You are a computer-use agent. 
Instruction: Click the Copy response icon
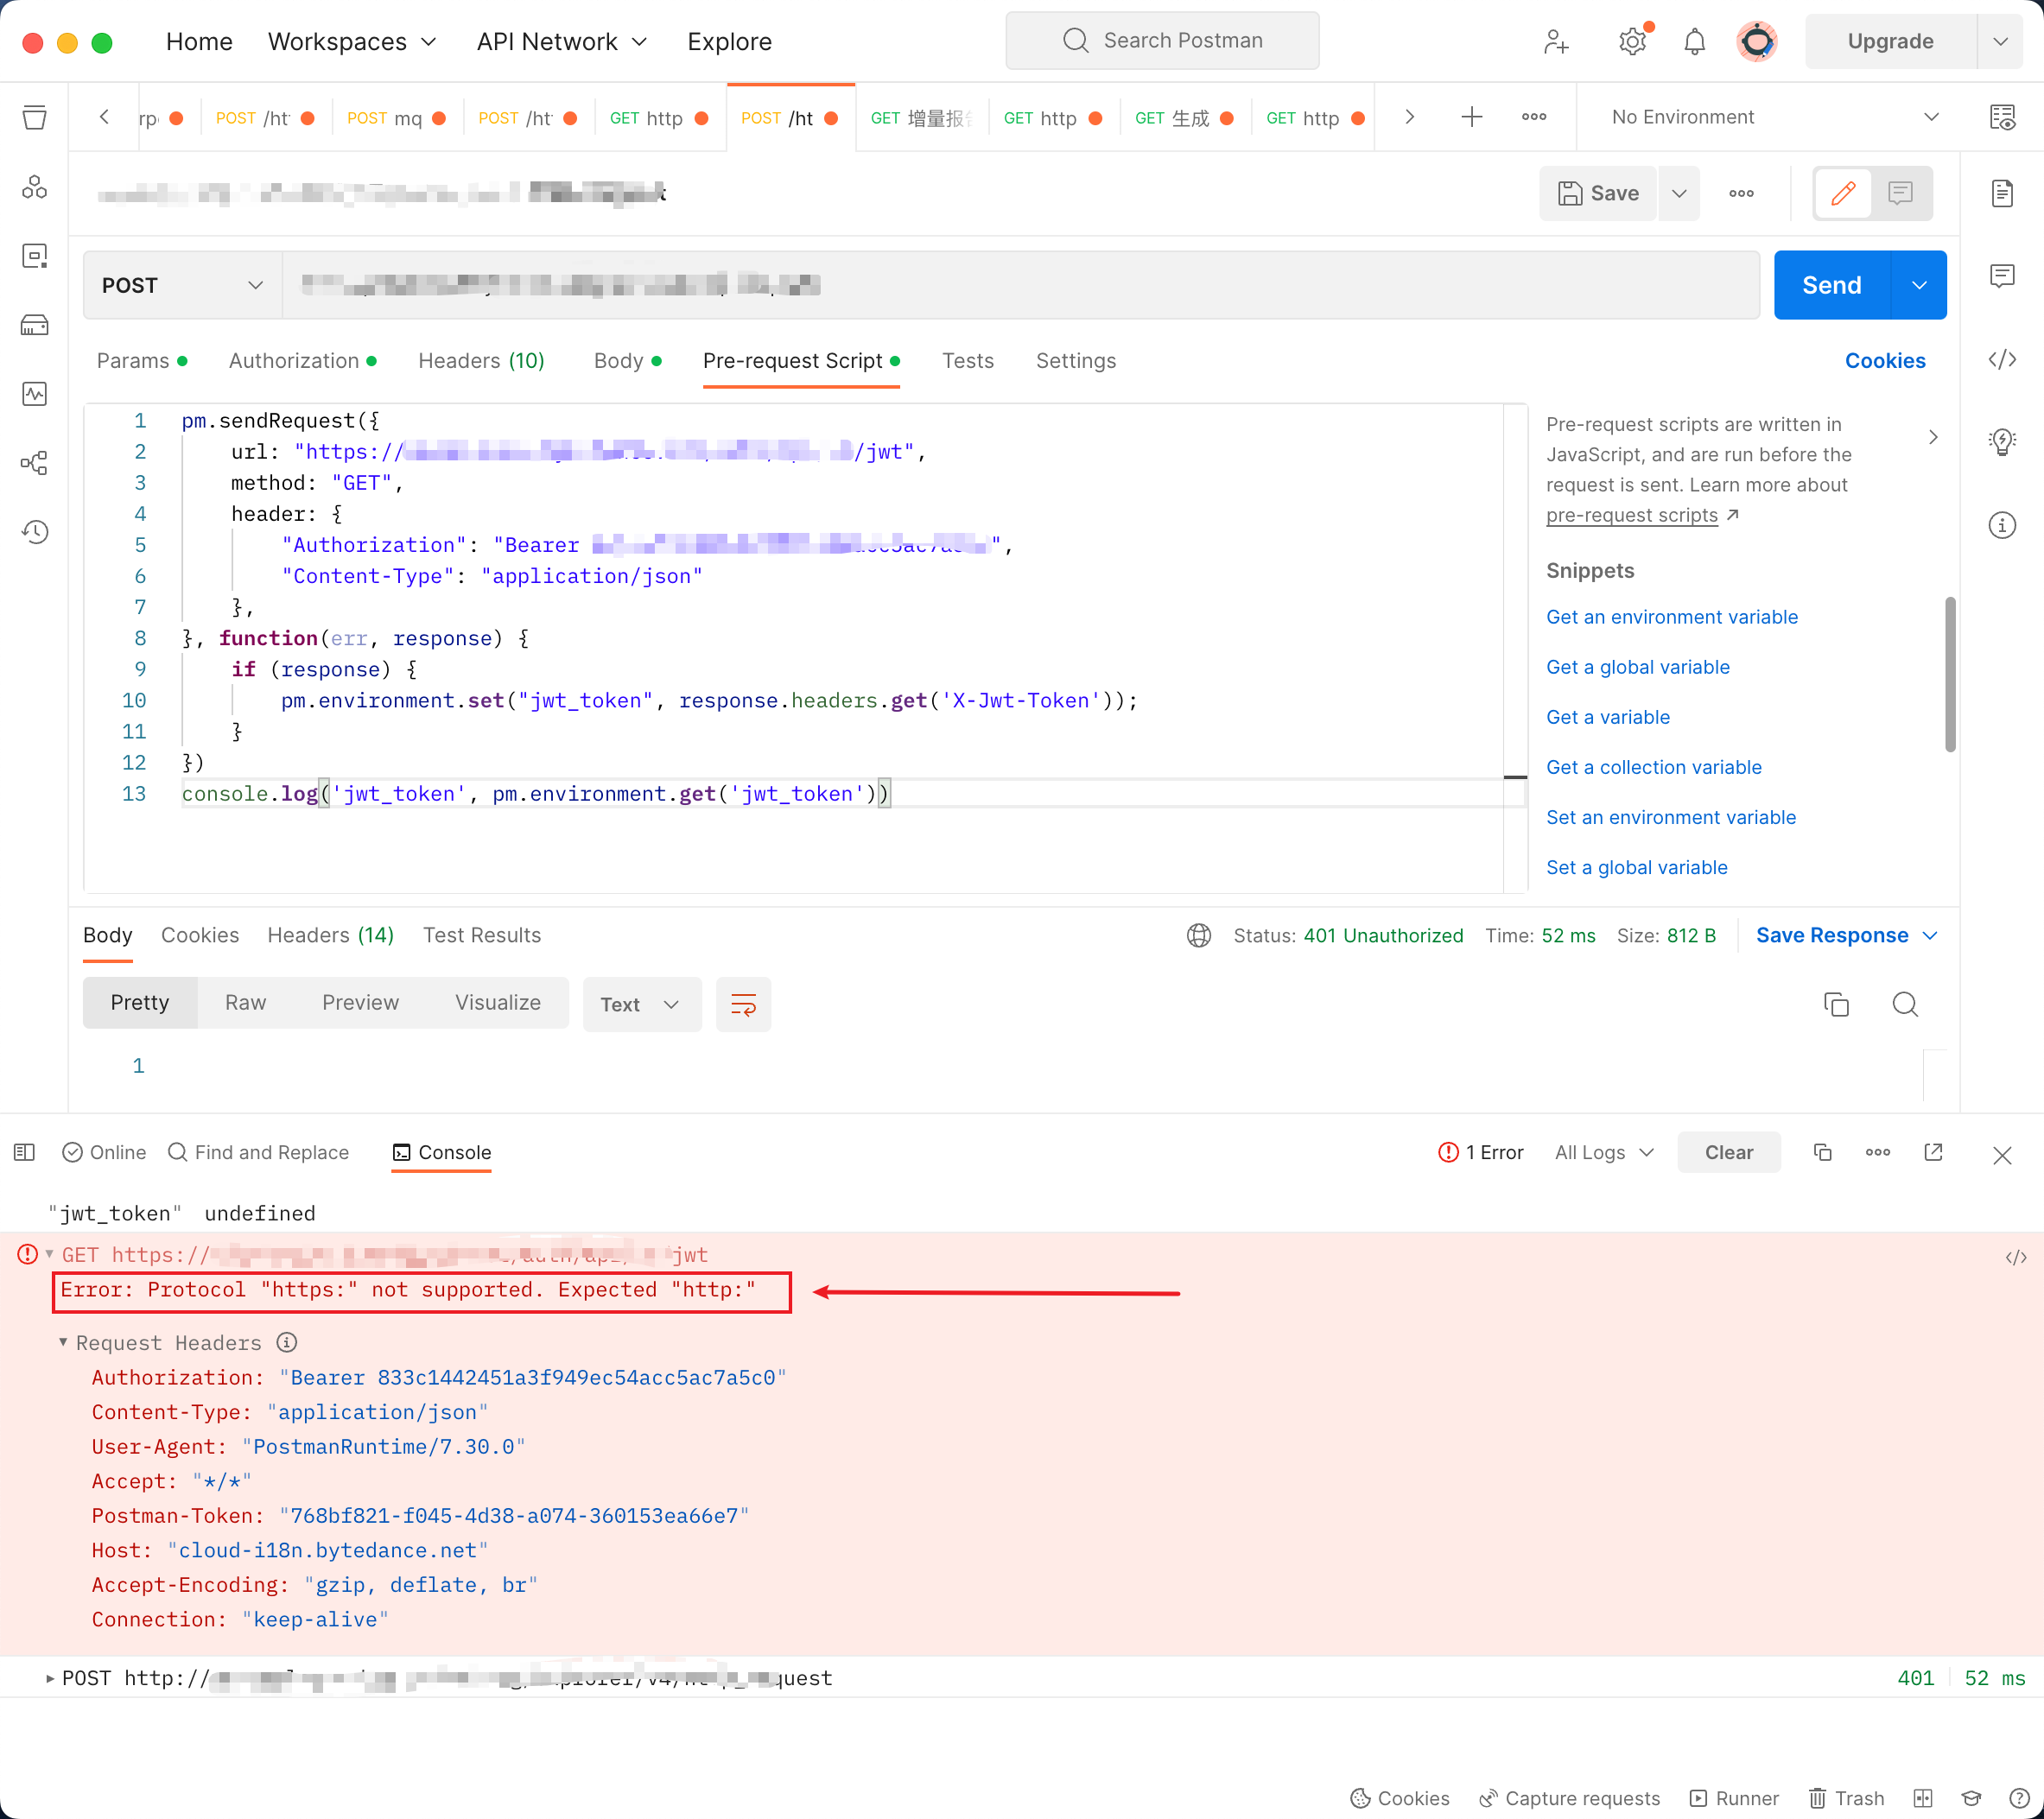(x=1837, y=1005)
